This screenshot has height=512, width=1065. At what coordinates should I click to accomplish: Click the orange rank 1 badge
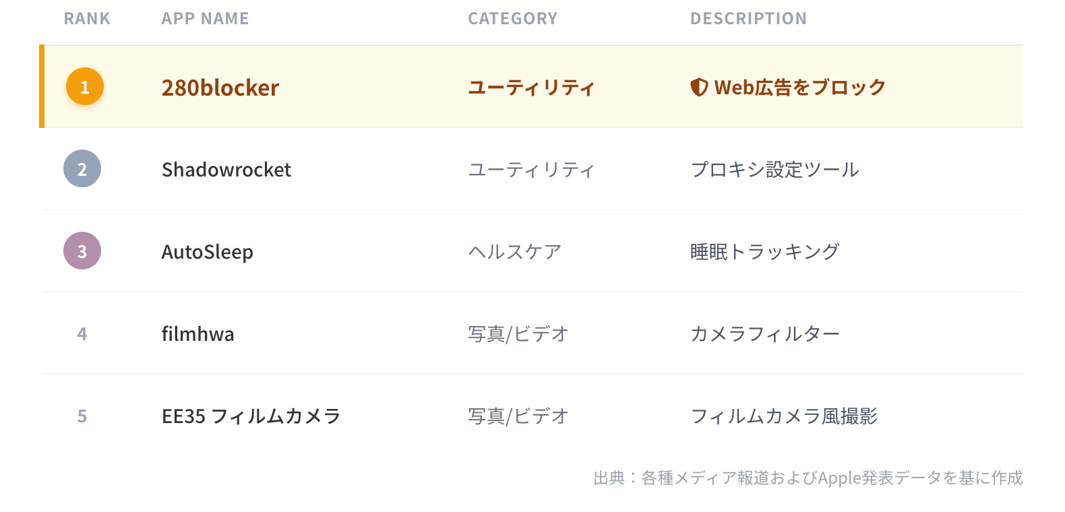[x=85, y=87]
